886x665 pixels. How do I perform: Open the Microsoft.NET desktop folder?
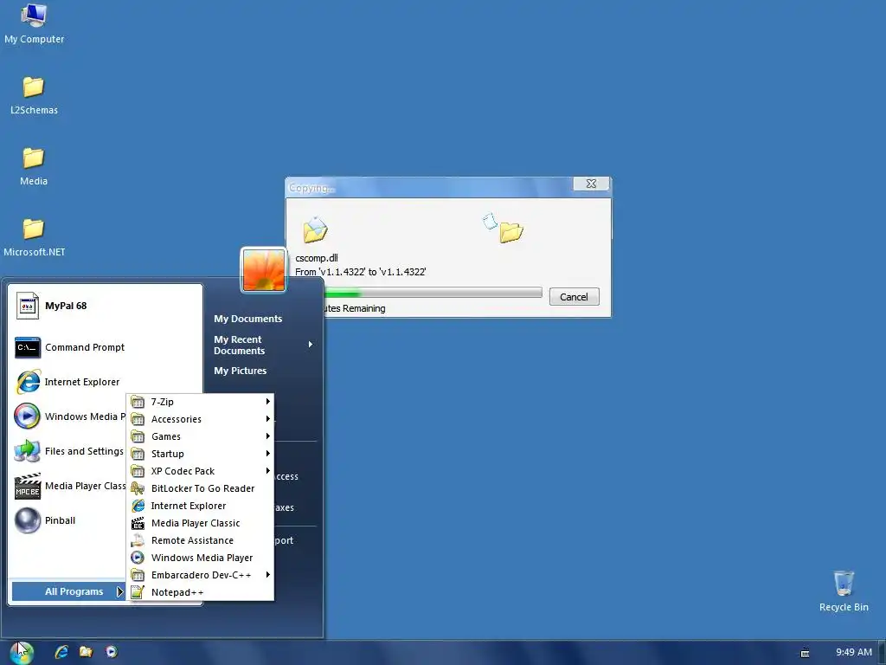coord(34,237)
